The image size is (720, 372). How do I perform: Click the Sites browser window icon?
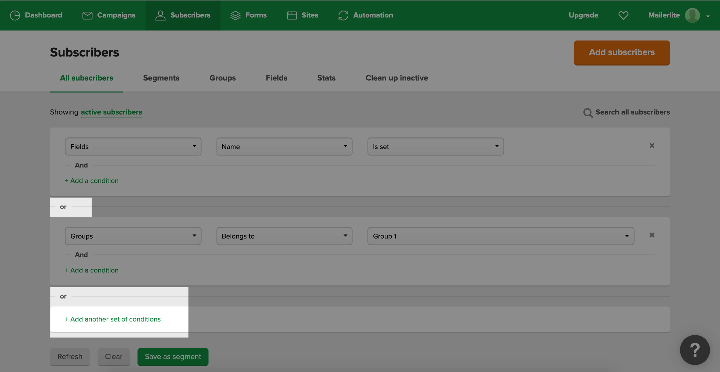coord(292,15)
